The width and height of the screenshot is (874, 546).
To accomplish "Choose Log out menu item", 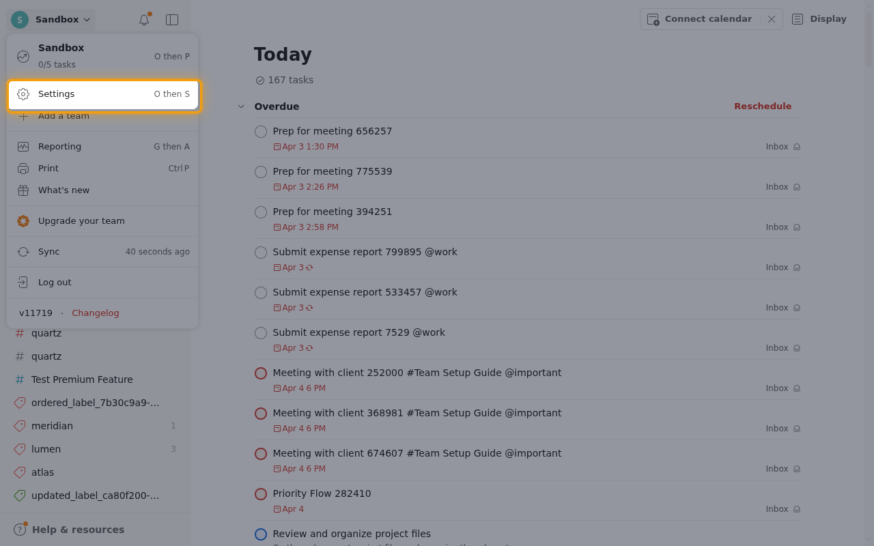I will click(102, 283).
